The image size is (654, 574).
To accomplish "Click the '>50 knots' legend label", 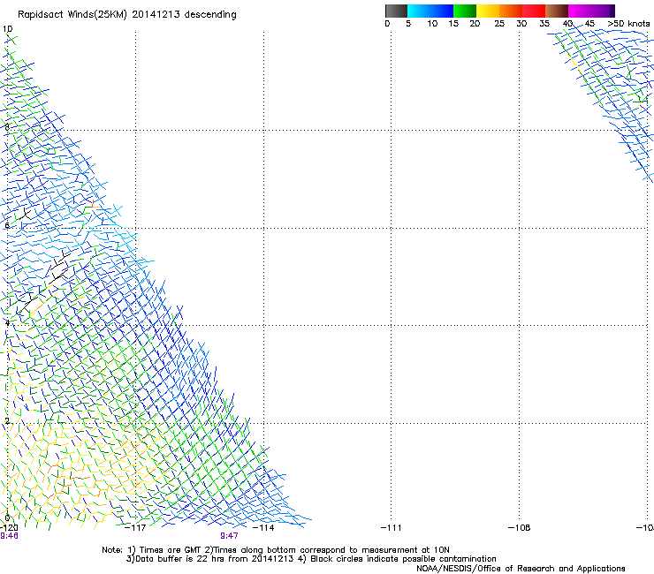I will coord(628,24).
